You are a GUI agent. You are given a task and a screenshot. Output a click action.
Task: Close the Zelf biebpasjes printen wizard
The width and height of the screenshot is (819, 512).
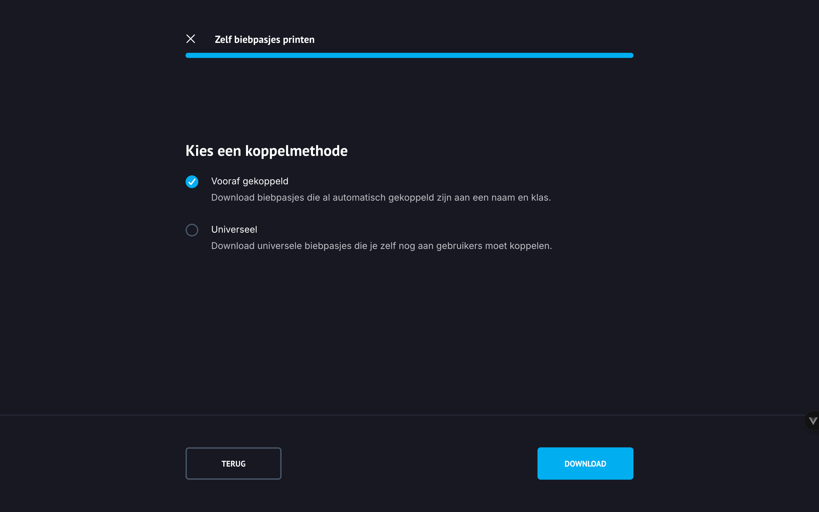pyautogui.click(x=191, y=39)
